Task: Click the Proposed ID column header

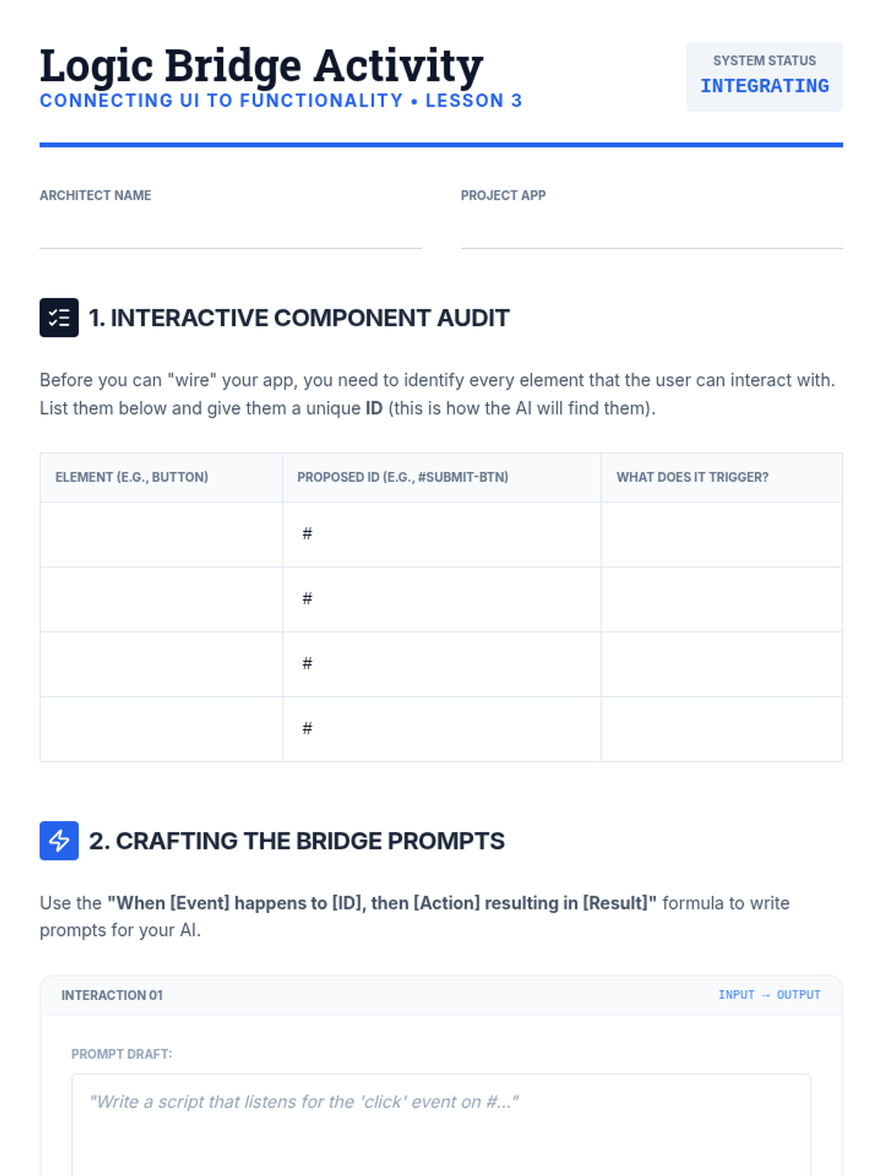Action: 403,477
